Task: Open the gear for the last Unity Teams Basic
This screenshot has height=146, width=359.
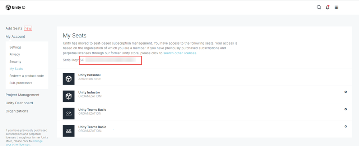Action: click(x=345, y=127)
